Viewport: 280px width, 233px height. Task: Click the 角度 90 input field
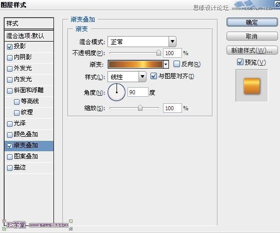point(138,92)
